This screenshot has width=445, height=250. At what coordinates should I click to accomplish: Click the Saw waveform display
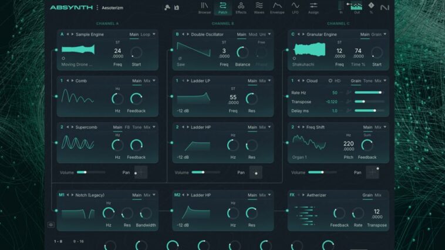(194, 50)
